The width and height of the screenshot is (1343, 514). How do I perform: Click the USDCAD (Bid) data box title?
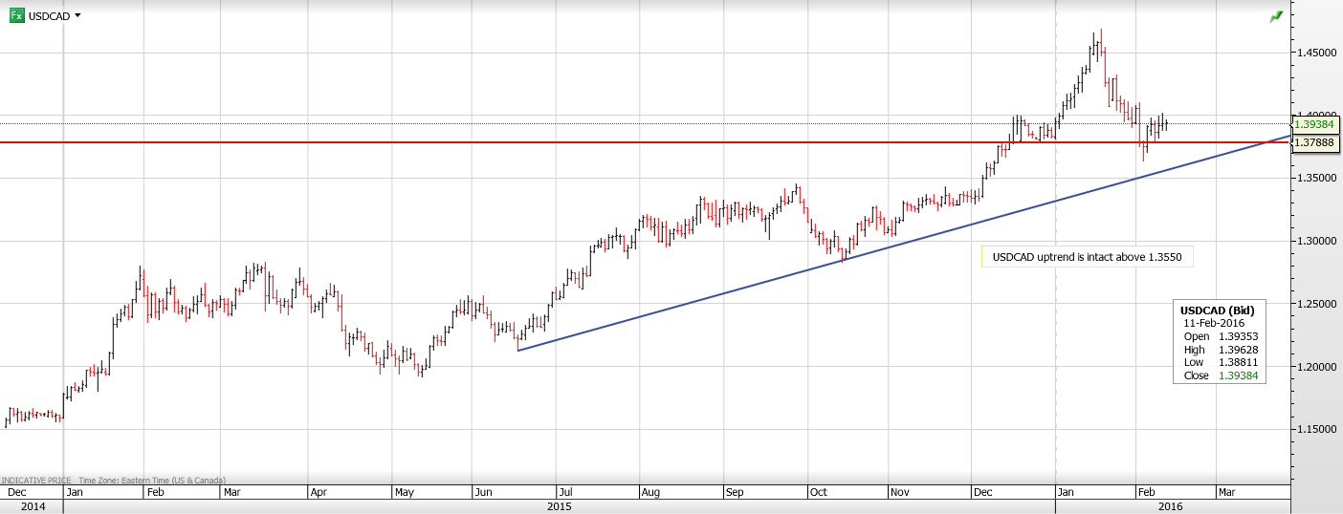point(1217,311)
